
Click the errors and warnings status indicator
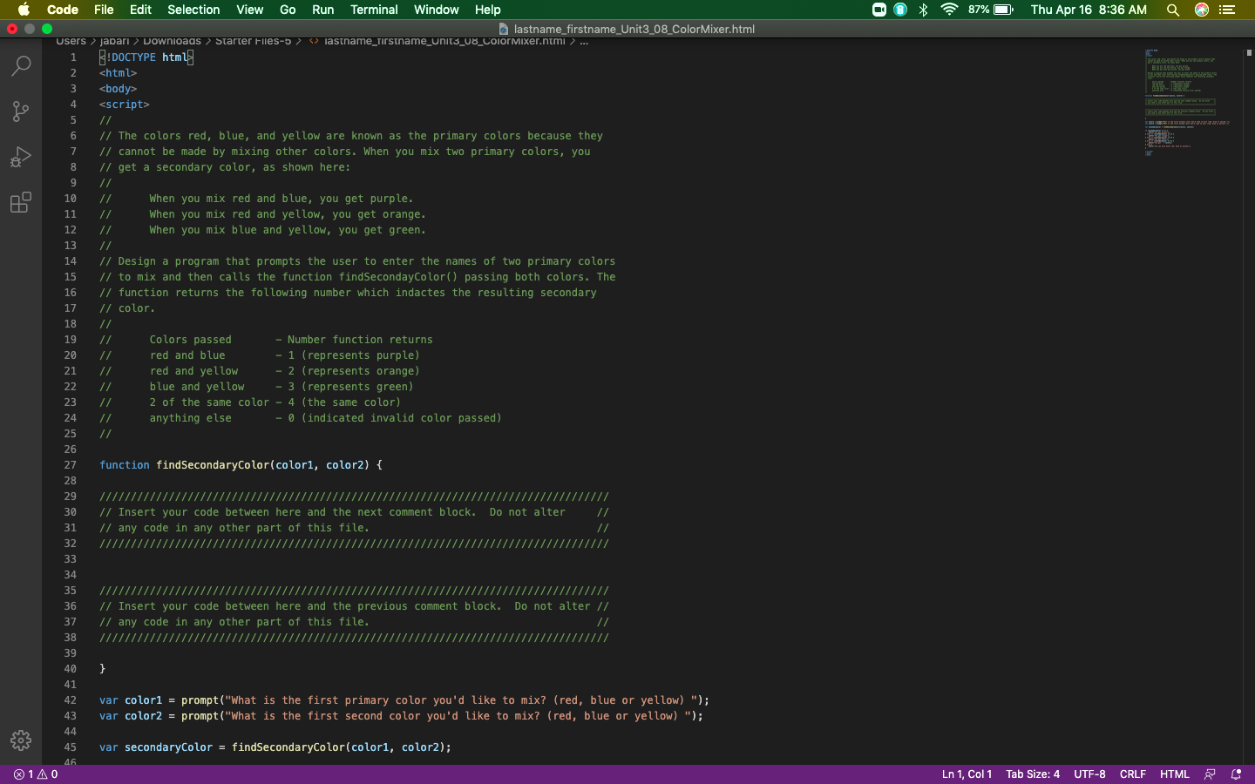coord(36,774)
